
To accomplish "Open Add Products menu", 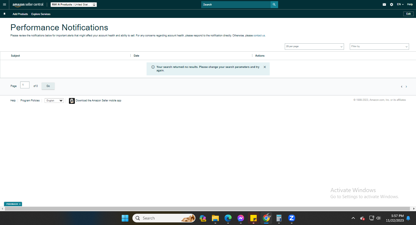I will point(20,14).
